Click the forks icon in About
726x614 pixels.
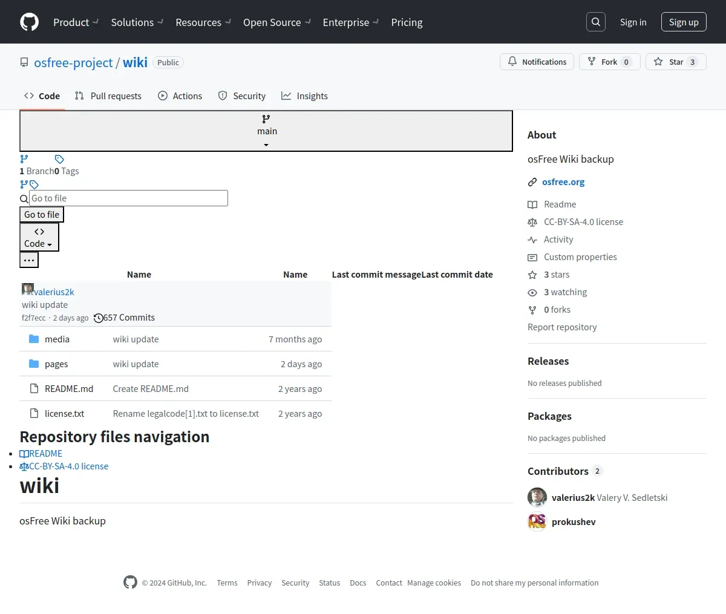532,310
